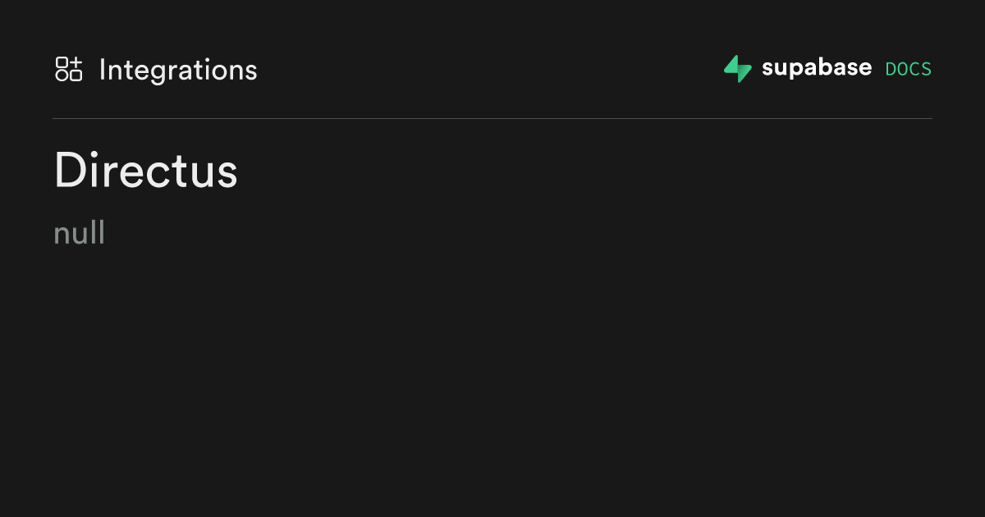Click the bottom-right rounded square of the Integrations icon
Image resolution: width=985 pixels, height=517 pixels.
pyautogui.click(x=76, y=75)
